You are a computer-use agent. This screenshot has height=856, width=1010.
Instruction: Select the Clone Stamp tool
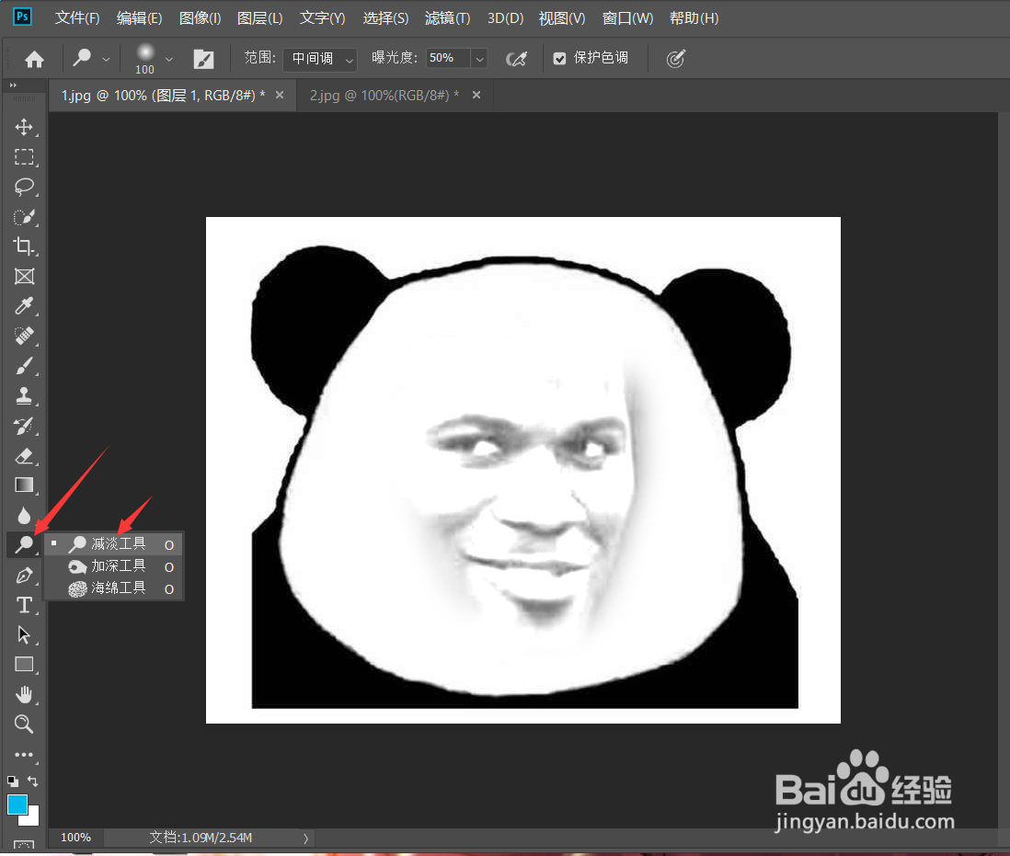(25, 395)
